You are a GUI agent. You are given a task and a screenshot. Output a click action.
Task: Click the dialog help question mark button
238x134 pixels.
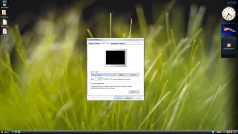(x=140, y=40)
